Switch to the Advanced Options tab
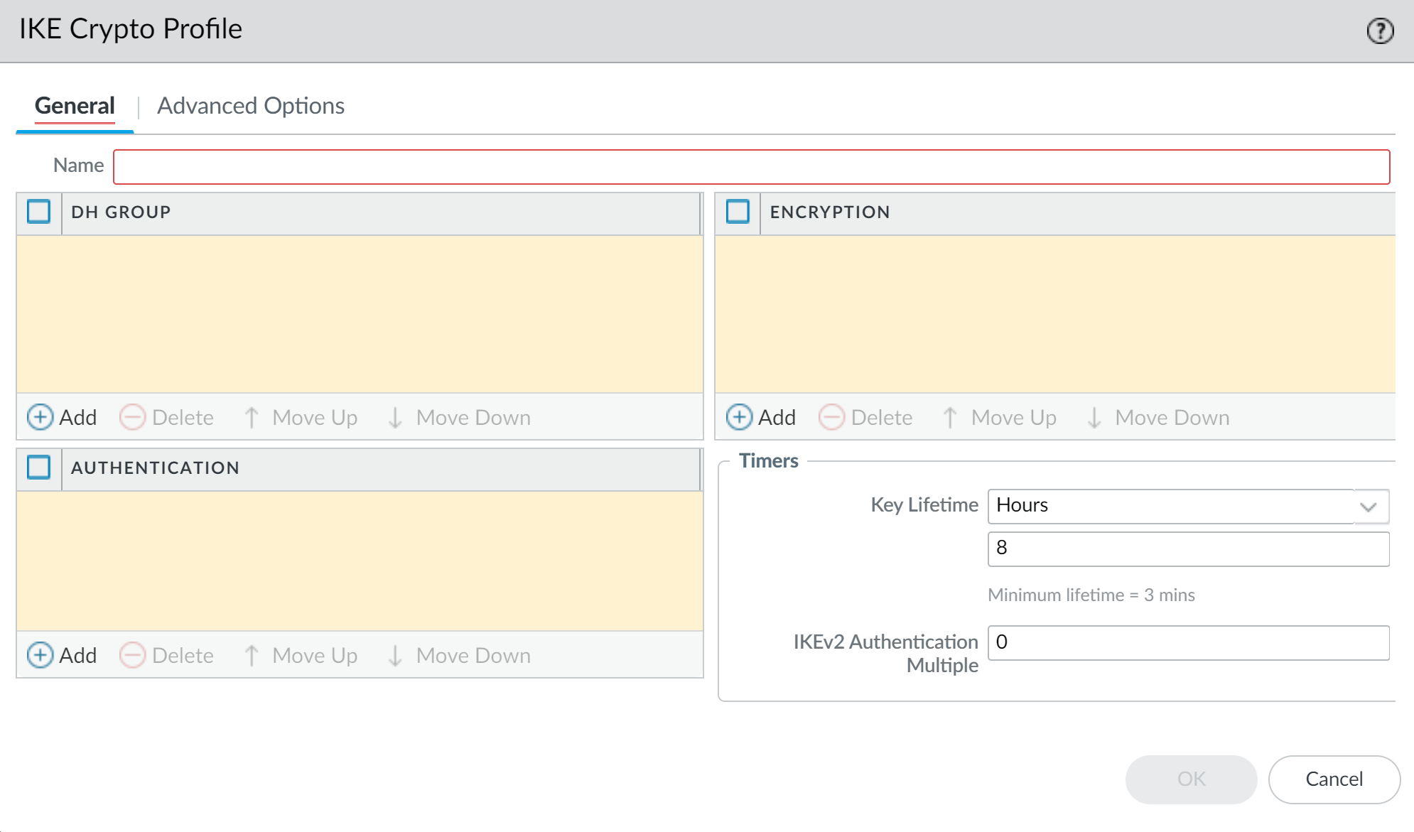The height and width of the screenshot is (832, 1414). (250, 106)
